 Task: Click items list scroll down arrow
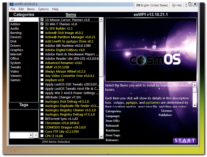(101, 137)
